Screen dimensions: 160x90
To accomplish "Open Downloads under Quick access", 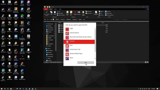I will point(50,28).
